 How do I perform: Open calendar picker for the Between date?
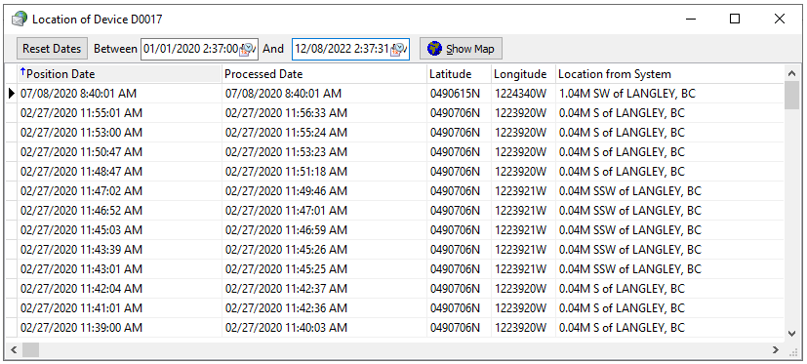click(x=249, y=49)
